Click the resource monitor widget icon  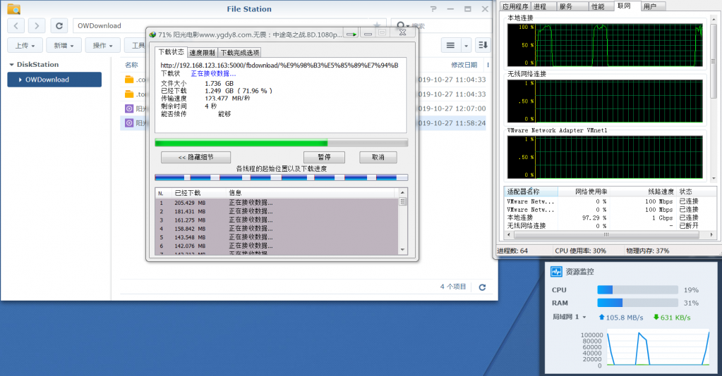[x=556, y=272]
